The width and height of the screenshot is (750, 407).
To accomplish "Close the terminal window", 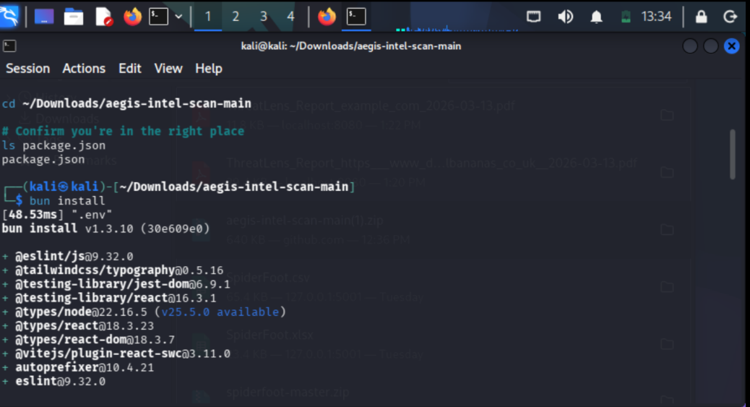I will [732, 46].
